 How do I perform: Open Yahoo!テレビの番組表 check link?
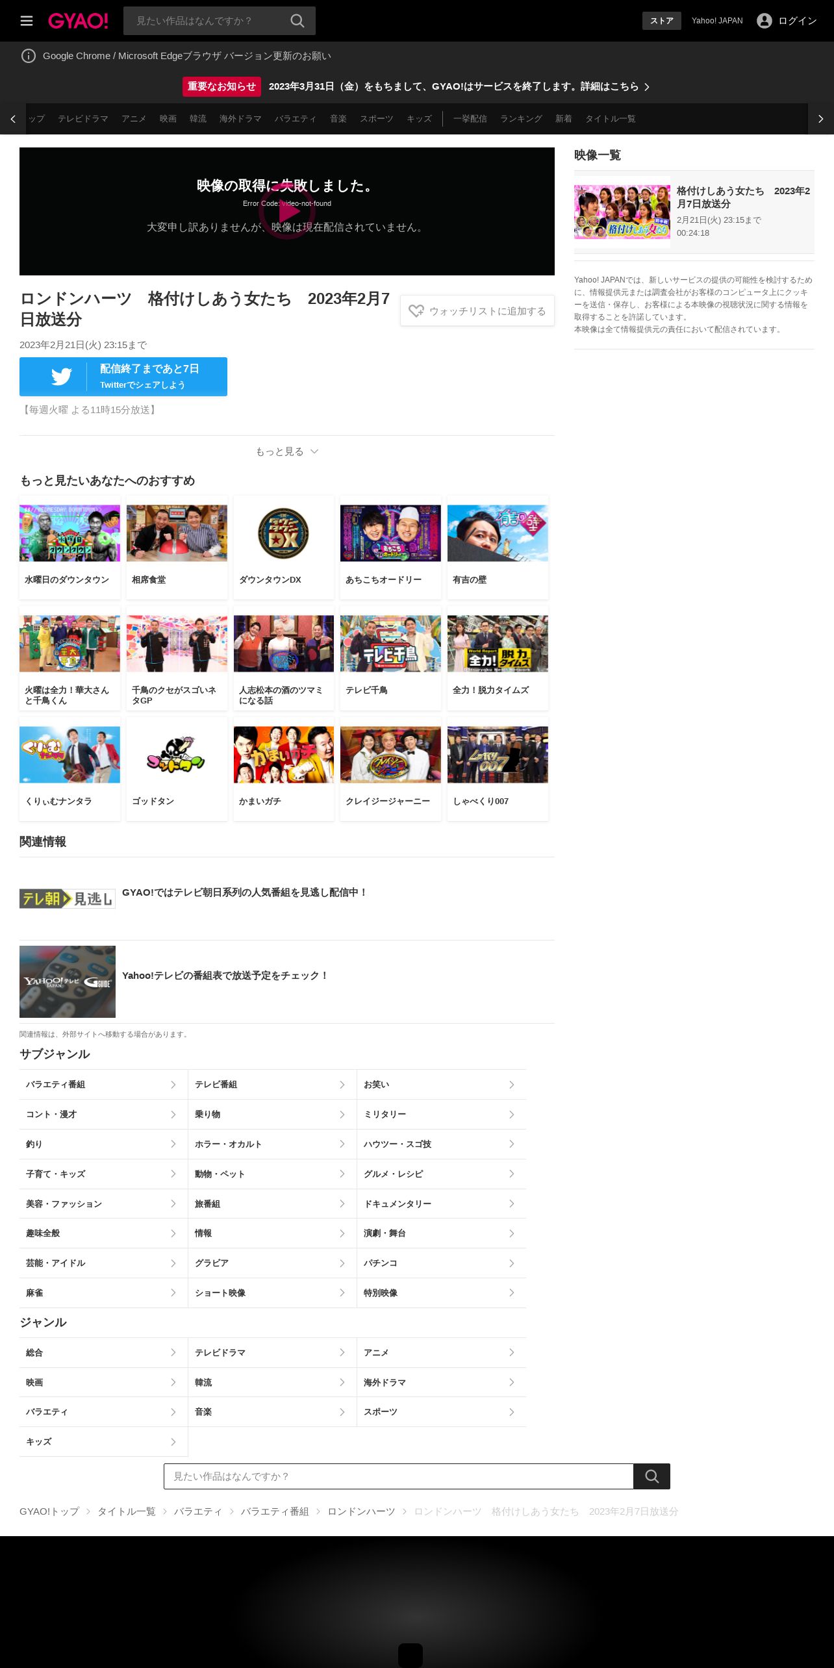225,976
